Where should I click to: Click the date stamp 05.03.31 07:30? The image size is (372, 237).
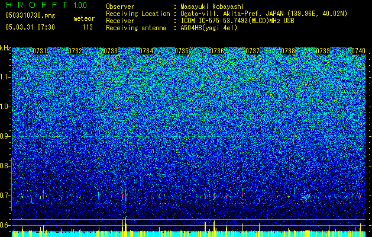30,27
